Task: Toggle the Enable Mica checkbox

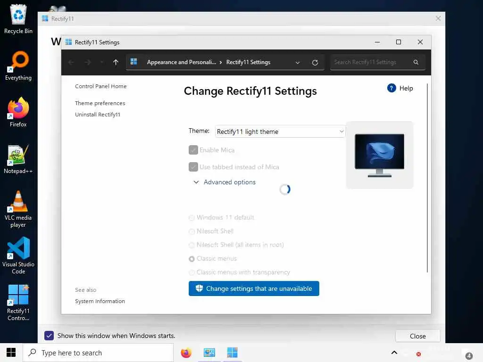Action: (193, 150)
